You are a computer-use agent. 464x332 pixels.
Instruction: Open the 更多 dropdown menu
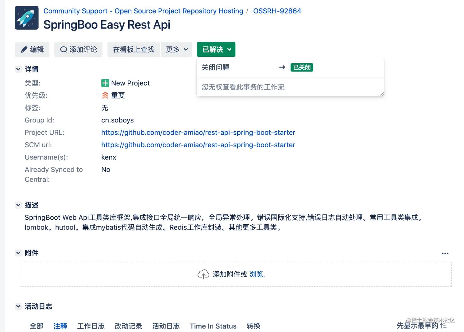coord(176,49)
